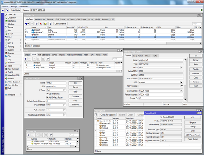Viewport: 204px width, 155px height.
Task: Open Mesh sidebar entry
Action: (x=10, y=37)
